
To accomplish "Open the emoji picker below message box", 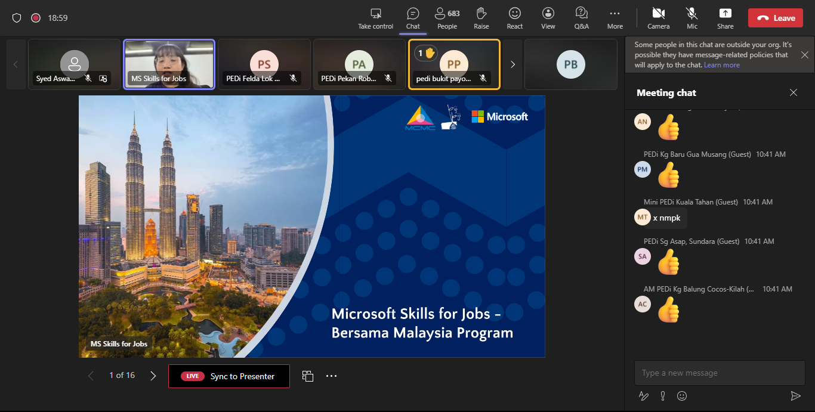I will 682,396.
